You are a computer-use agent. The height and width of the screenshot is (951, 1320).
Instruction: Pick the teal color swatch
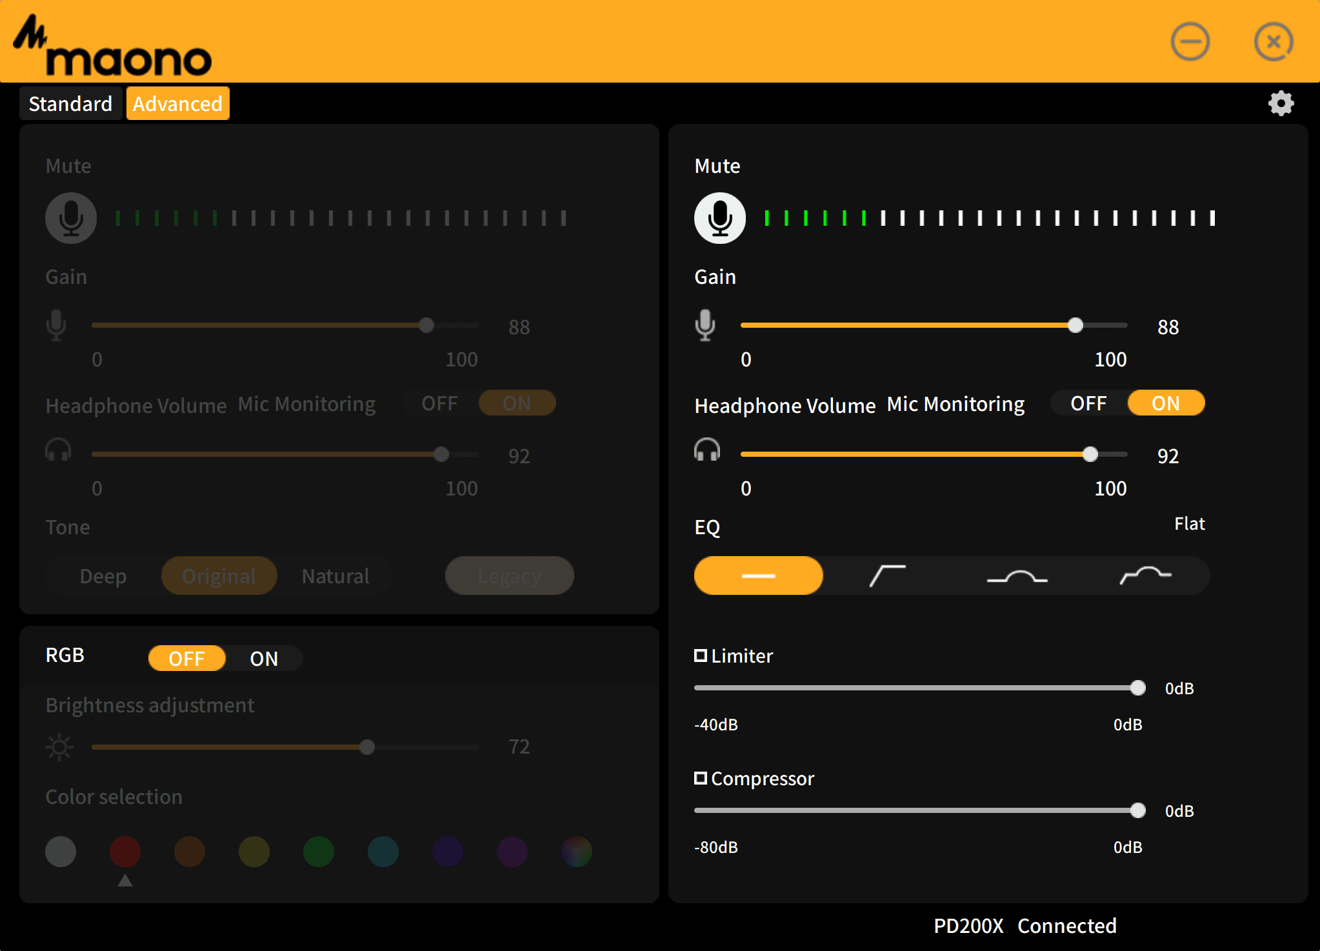coord(383,852)
